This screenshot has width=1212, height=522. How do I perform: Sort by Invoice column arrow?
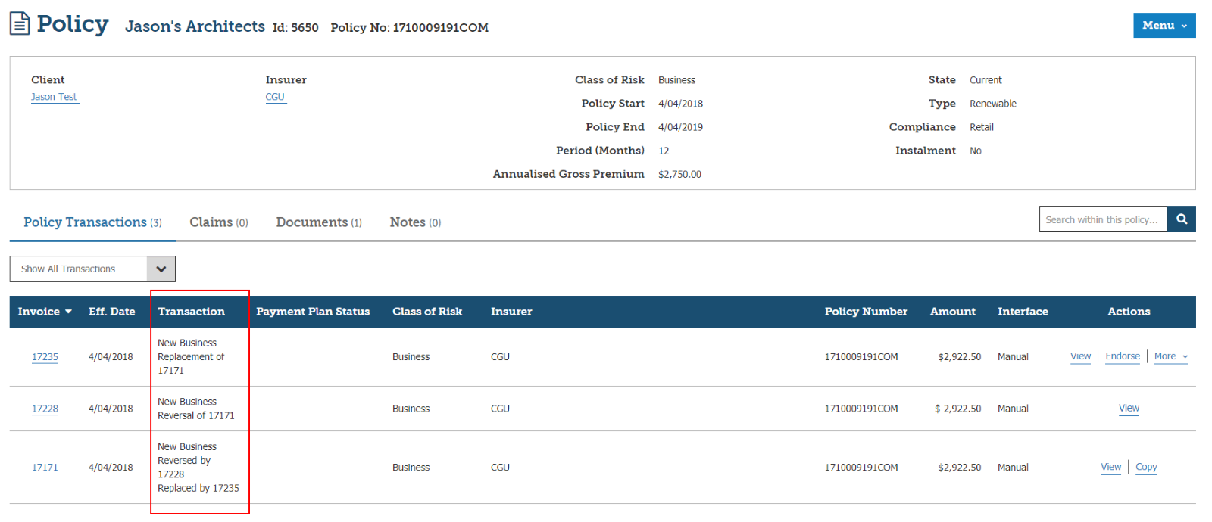pos(68,312)
